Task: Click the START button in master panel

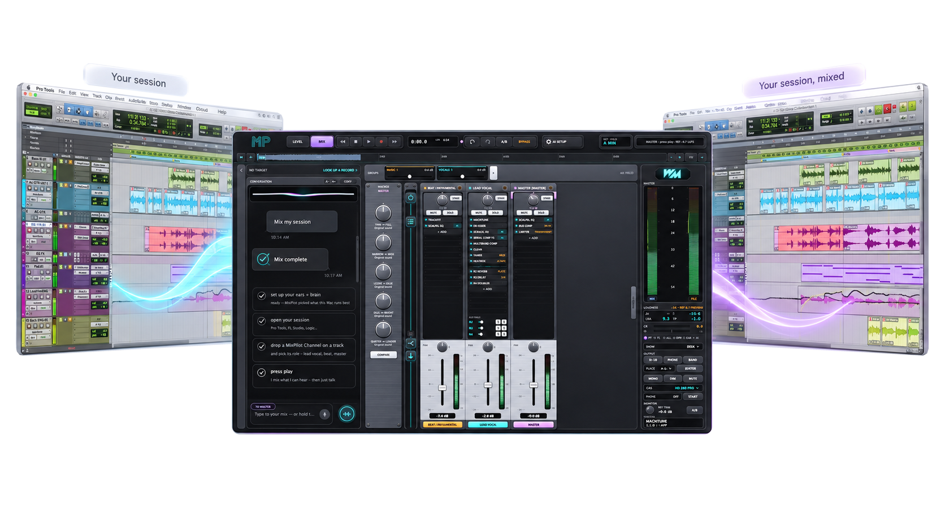Action: coord(692,397)
